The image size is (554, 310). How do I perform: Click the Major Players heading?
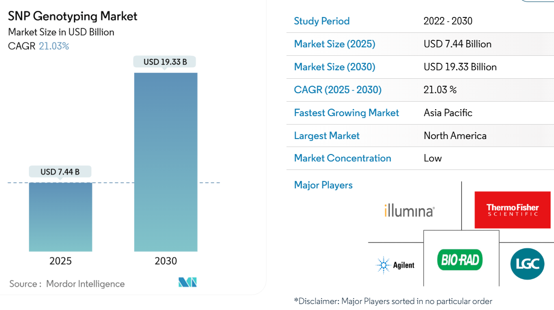[x=323, y=185]
